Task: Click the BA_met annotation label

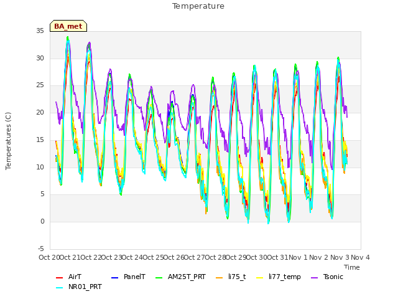Action: point(68,26)
